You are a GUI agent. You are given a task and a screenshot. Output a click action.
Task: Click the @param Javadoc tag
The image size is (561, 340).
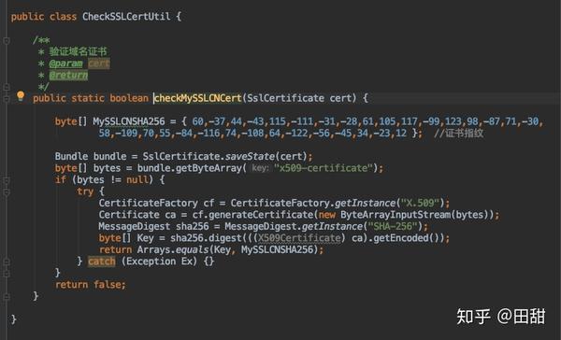pos(65,64)
